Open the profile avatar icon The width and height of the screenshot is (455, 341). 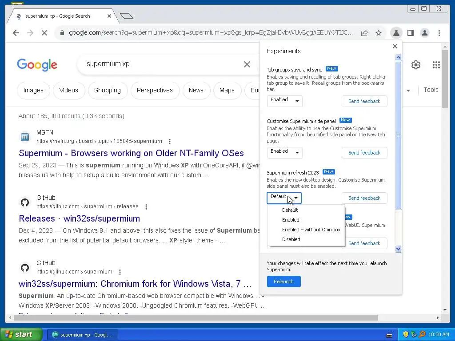424,33
